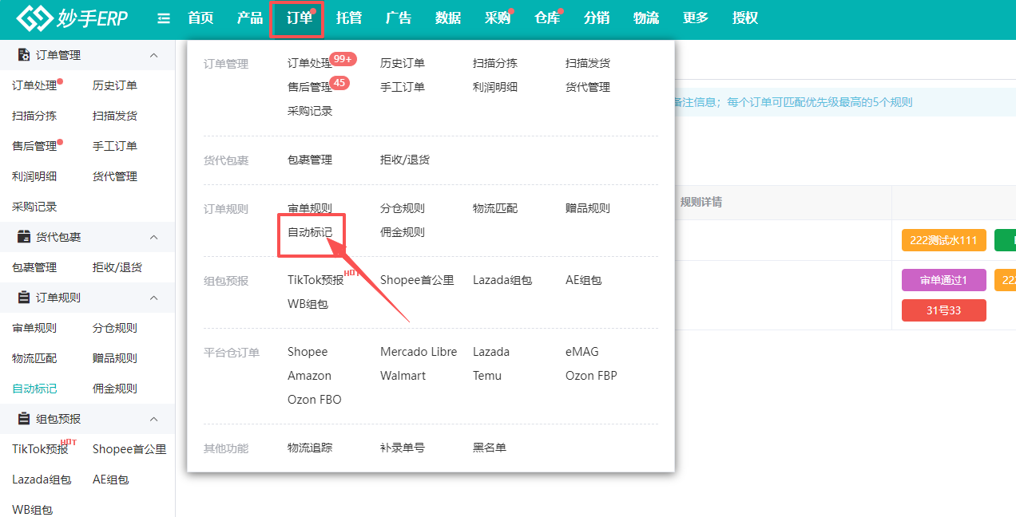
Task: Click the red 31号33 tag
Action: point(944,310)
